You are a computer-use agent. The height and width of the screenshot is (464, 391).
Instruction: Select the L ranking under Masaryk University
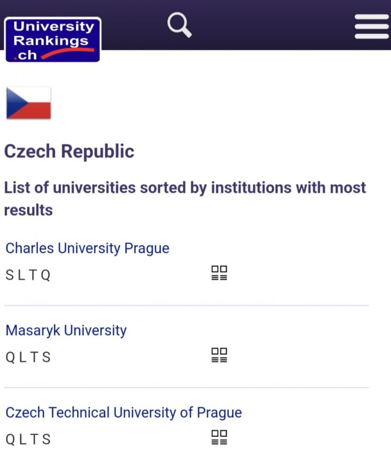(x=23, y=357)
